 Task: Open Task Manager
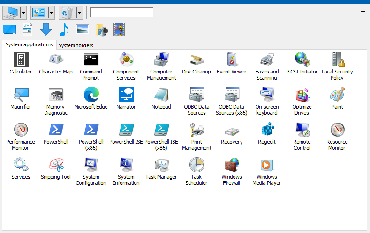coord(161,165)
